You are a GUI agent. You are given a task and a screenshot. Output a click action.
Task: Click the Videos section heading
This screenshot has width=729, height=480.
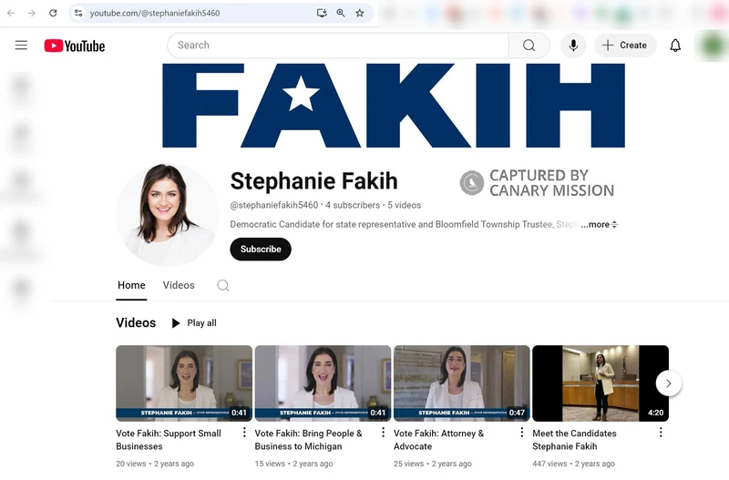[136, 323]
